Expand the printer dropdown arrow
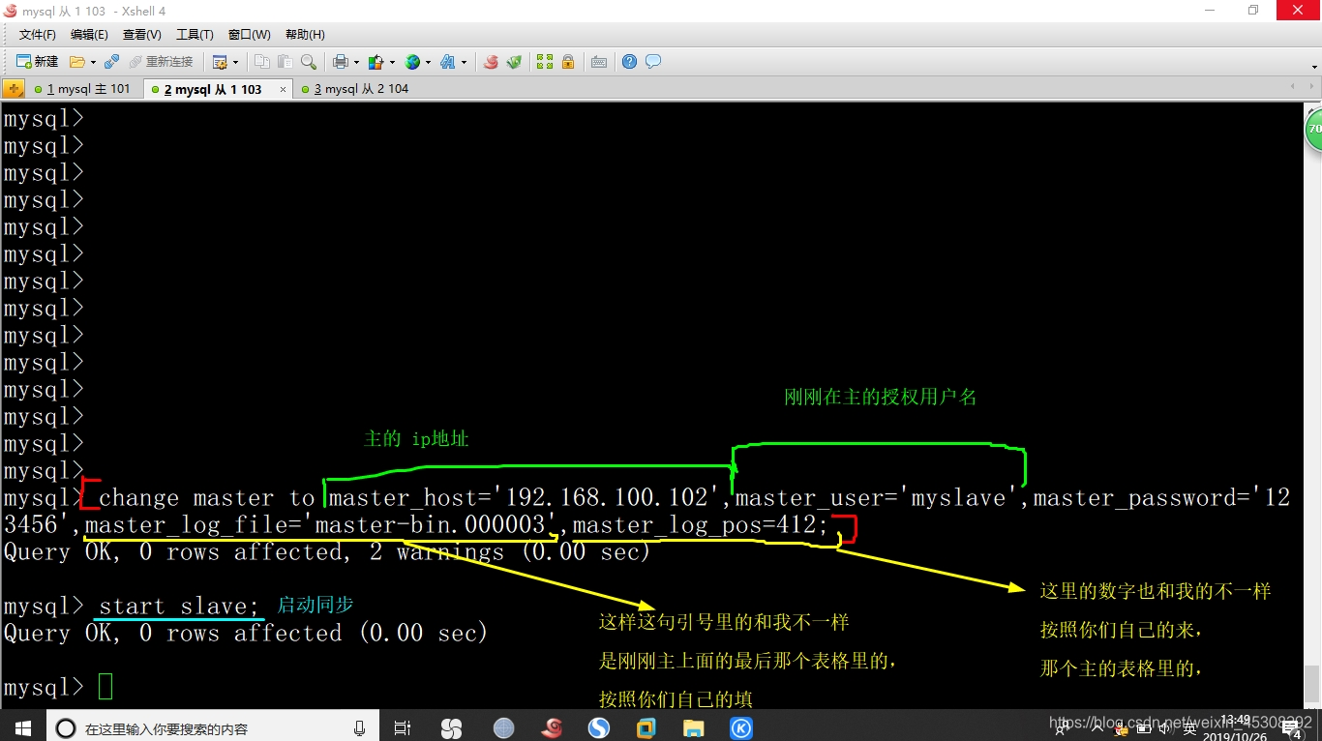The height and width of the screenshot is (741, 1322). 356,62
